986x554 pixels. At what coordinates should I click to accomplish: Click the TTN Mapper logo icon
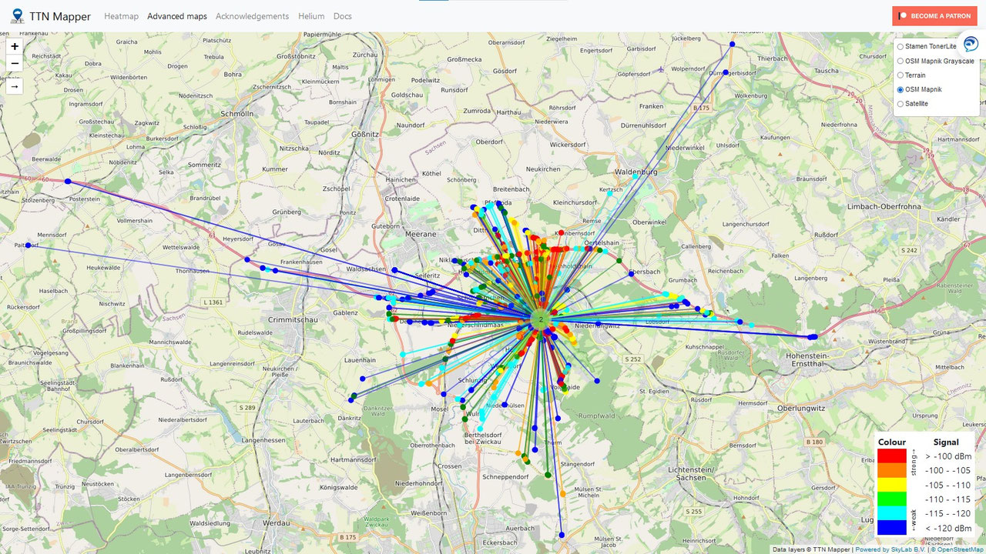(x=17, y=16)
